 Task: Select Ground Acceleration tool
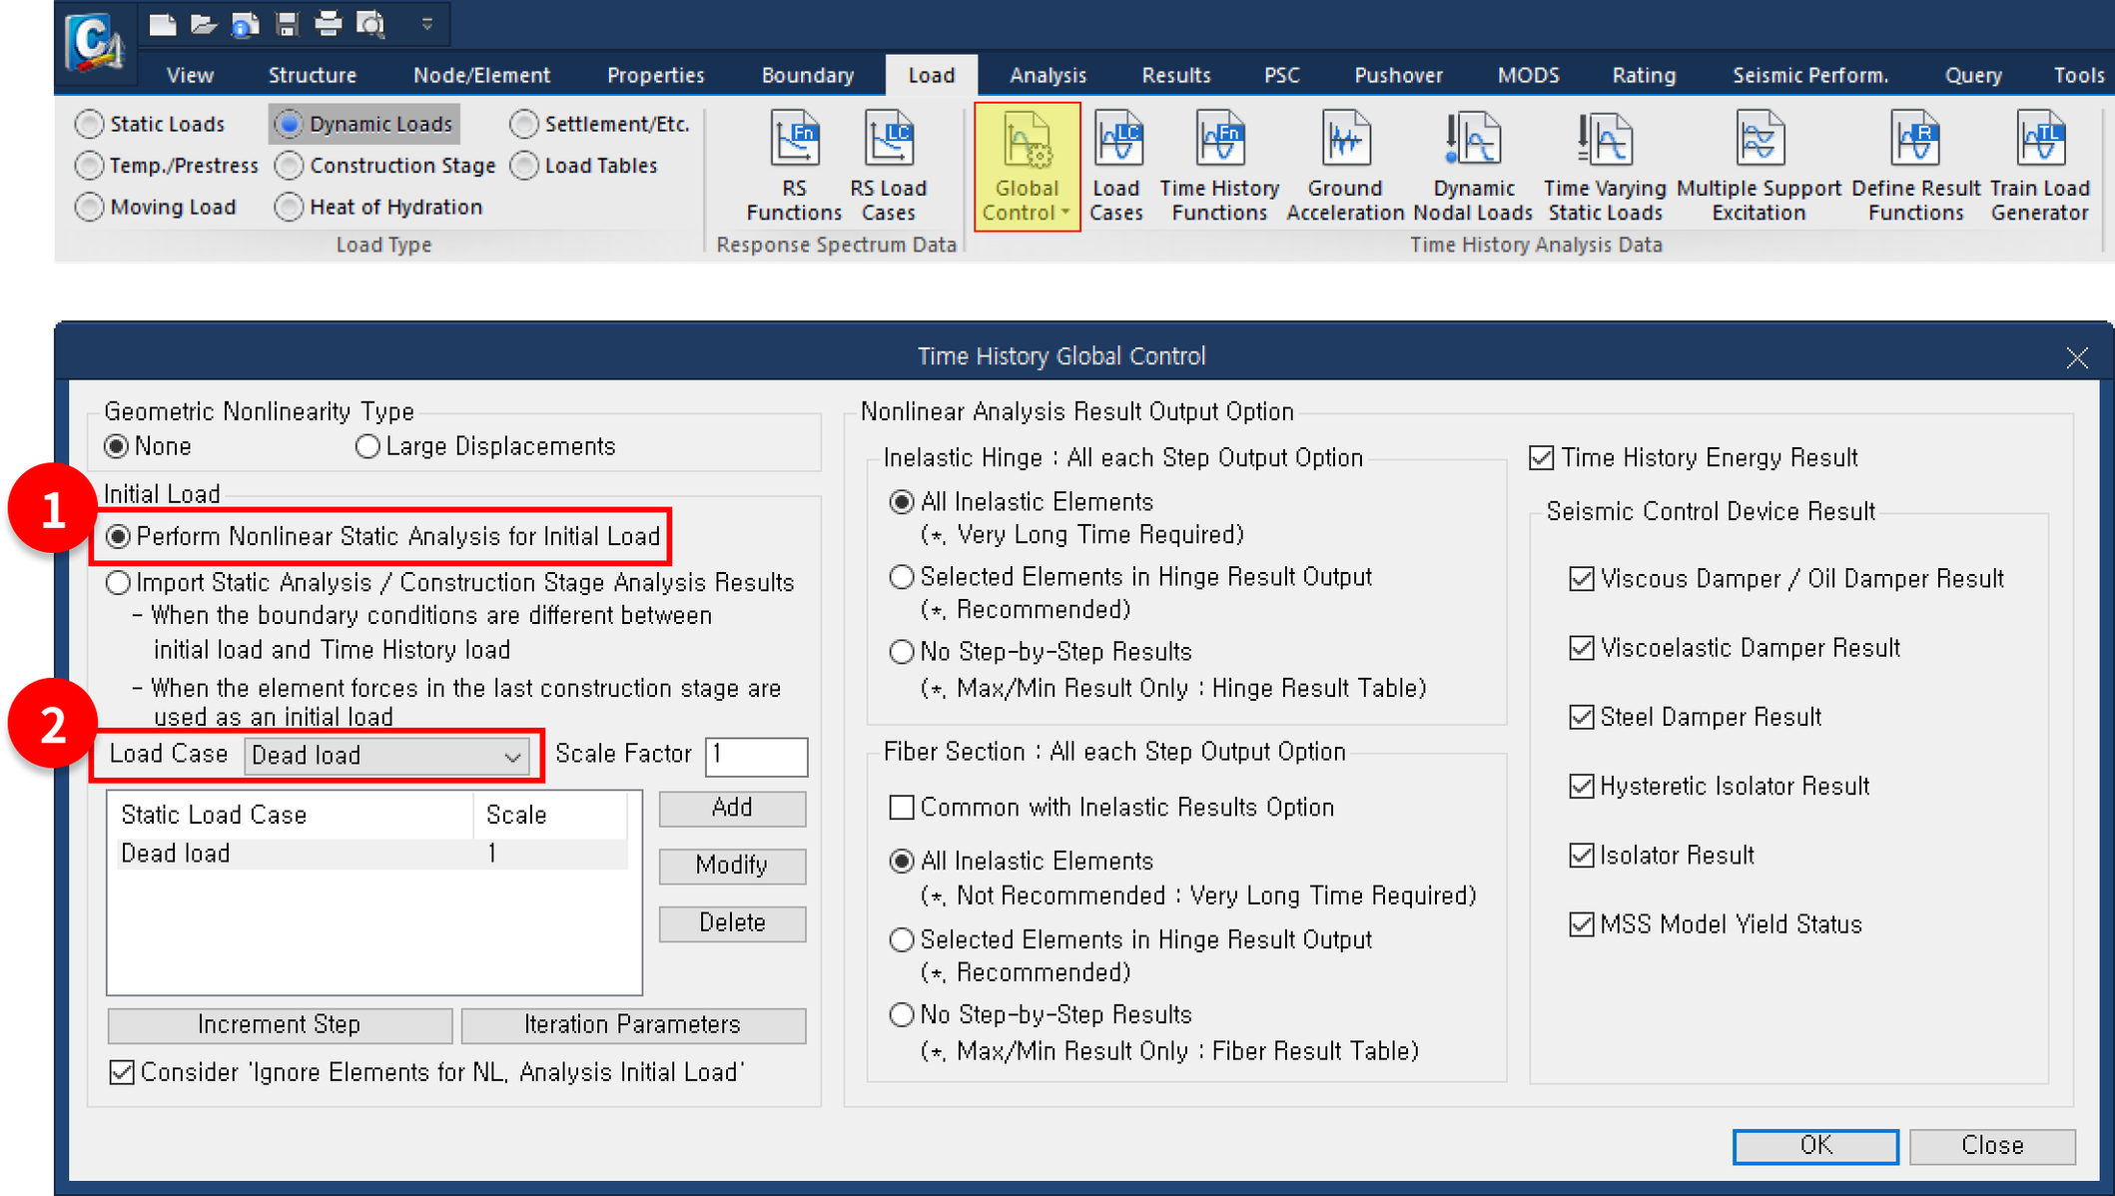tap(1344, 165)
